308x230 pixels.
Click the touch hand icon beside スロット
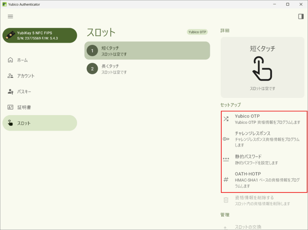point(10,123)
